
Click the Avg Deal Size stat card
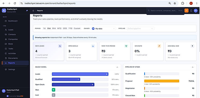[x=181, y=51]
